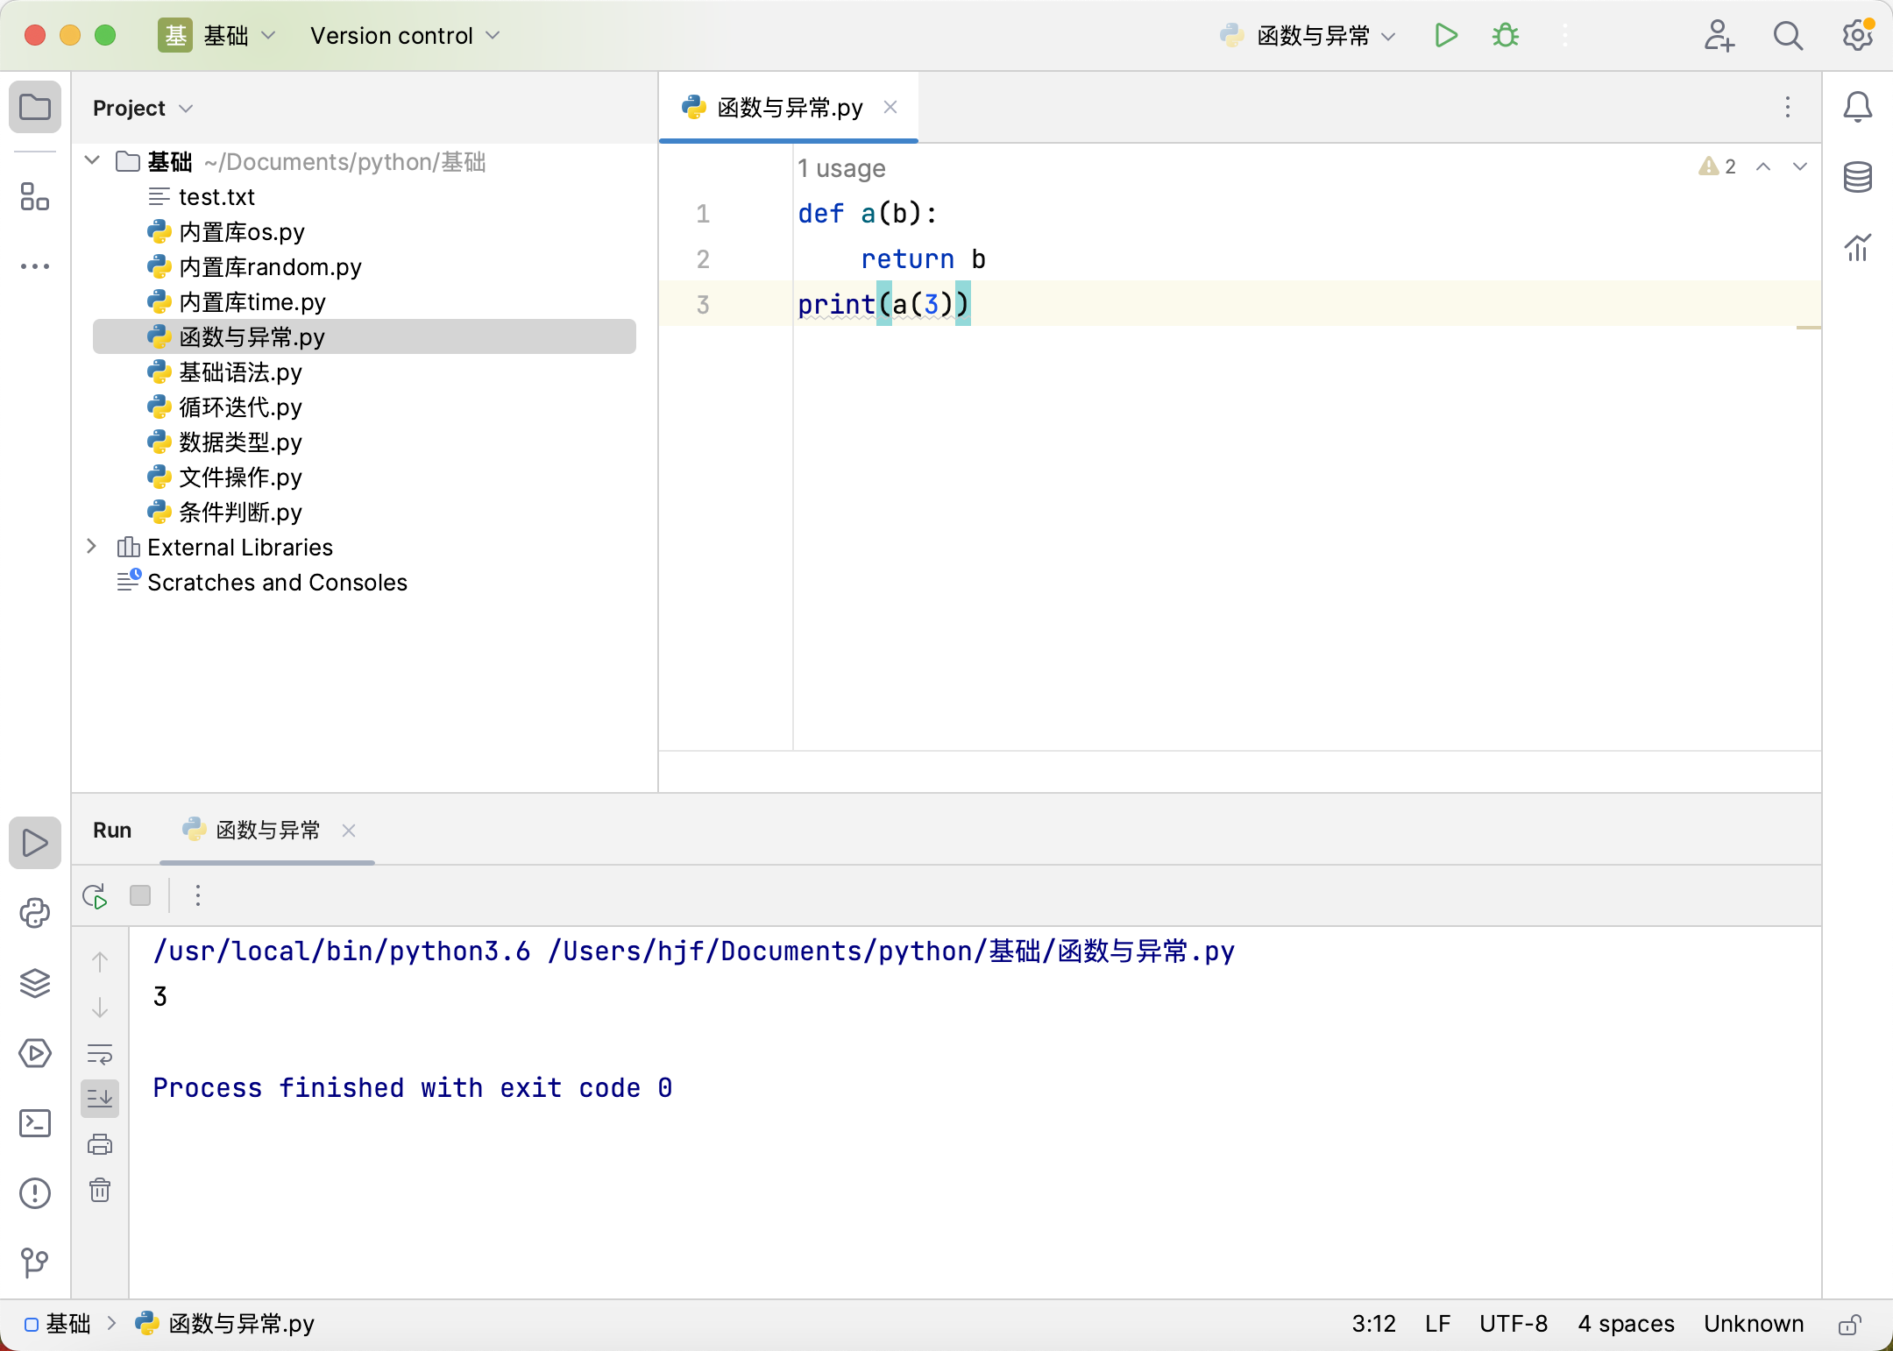Open the Git tool window
Viewport: 1893px width, 1351px height.
(x=35, y=1263)
